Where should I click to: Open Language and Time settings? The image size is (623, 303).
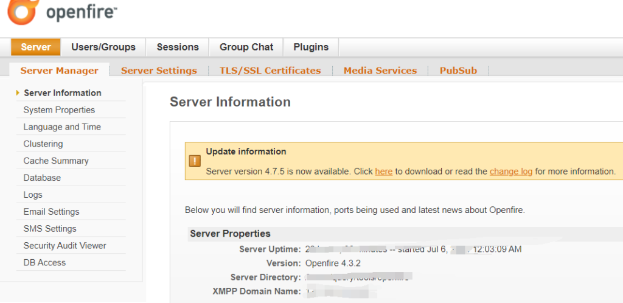click(x=62, y=127)
